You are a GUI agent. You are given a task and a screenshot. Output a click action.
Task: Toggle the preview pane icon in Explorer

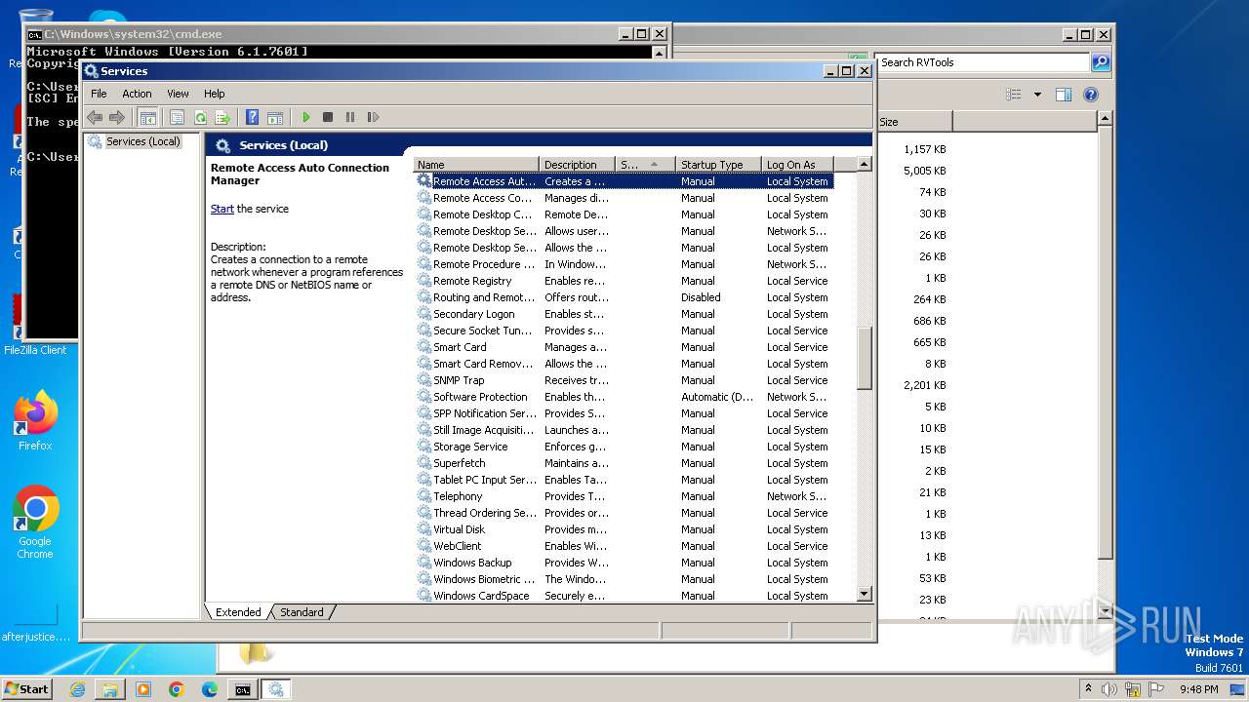[1064, 95]
